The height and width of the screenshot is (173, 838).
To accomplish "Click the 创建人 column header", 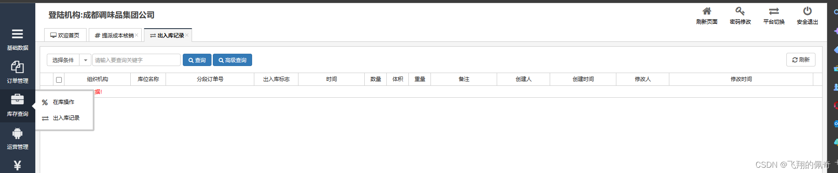I will click(524, 79).
